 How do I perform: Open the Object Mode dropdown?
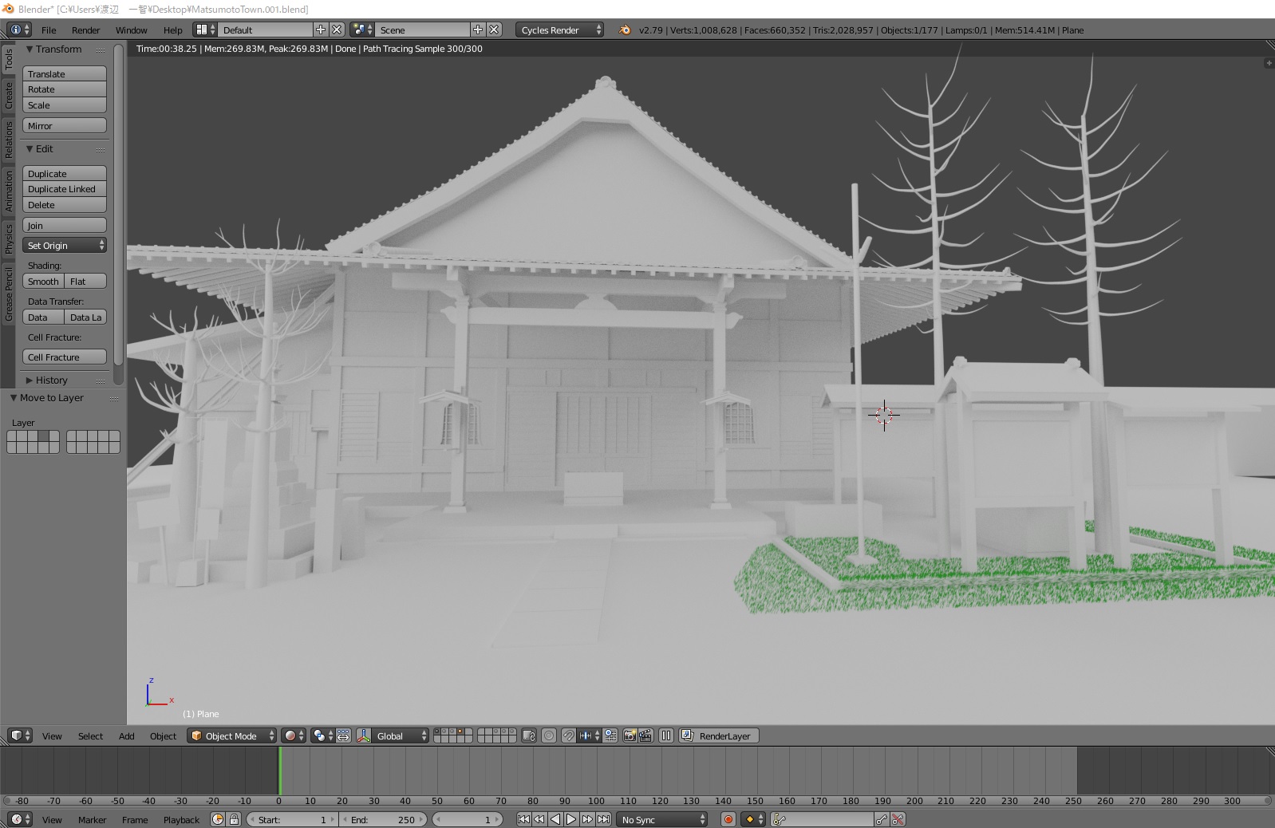coord(231,735)
